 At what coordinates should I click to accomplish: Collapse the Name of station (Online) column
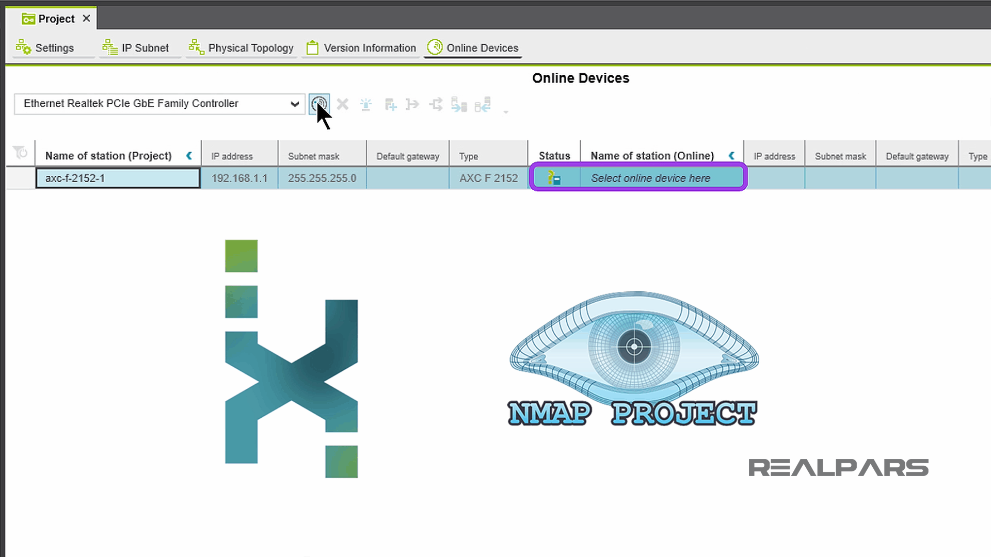[732, 155]
